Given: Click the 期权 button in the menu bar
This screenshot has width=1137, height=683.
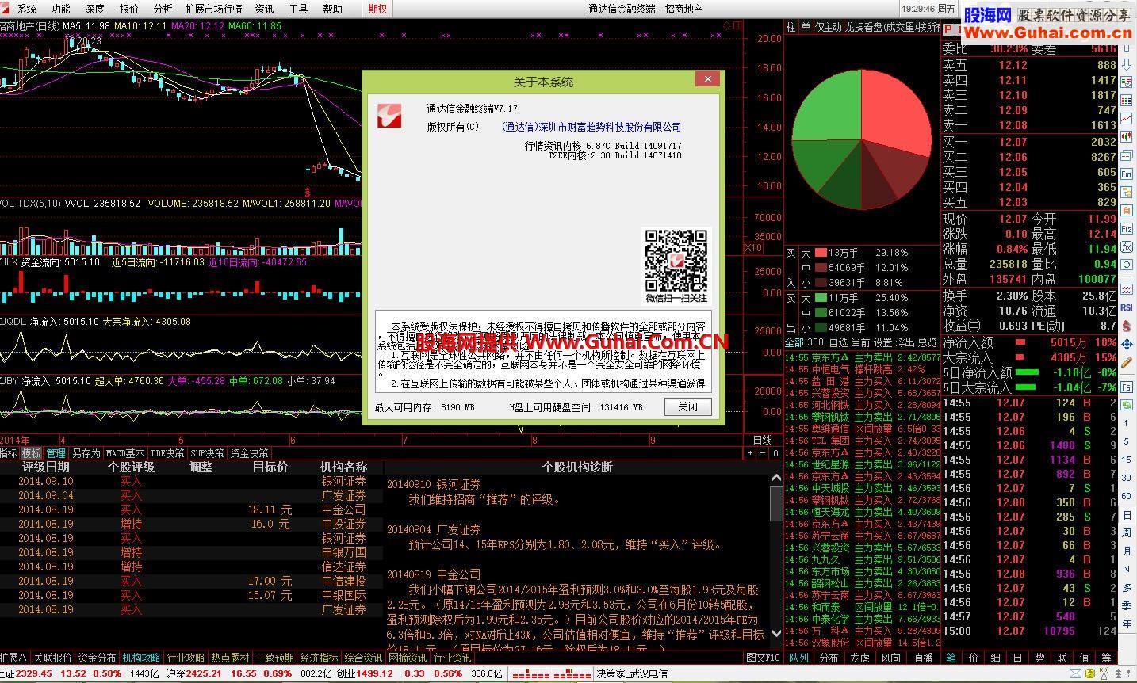Looking at the screenshot, I should (x=378, y=9).
